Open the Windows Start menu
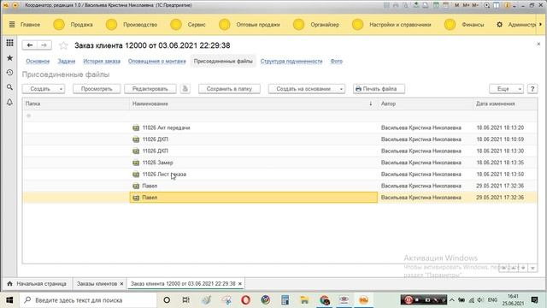 pyautogui.click(x=9, y=300)
